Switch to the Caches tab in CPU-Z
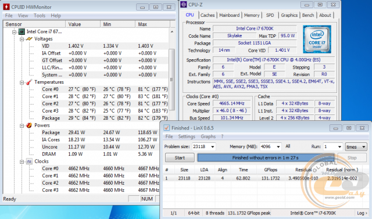 click(208, 15)
